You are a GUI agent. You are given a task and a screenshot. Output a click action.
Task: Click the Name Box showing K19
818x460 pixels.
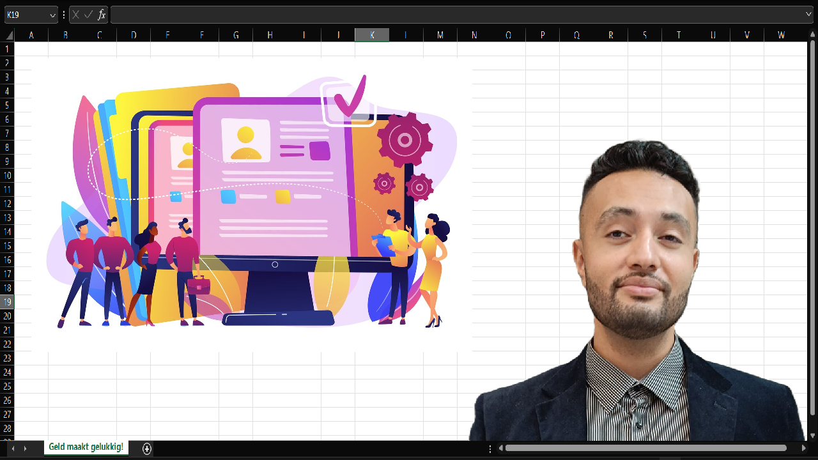[26, 15]
